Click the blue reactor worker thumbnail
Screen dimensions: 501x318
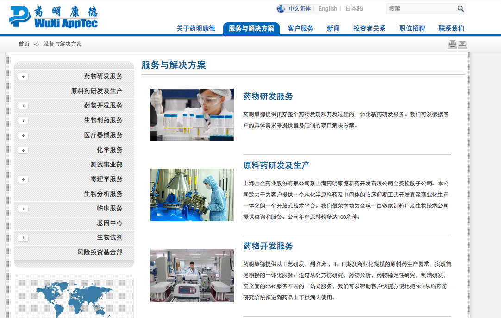(x=192, y=195)
